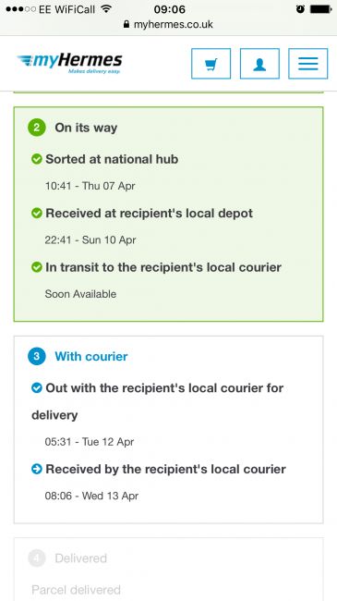Screen dimensions: 337x601
Task: Open the shopping cart icon
Action: (x=211, y=64)
